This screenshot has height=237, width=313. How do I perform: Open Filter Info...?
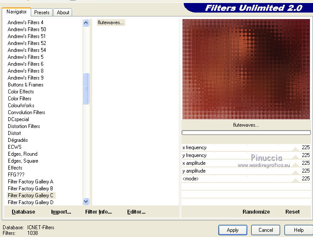(x=99, y=212)
